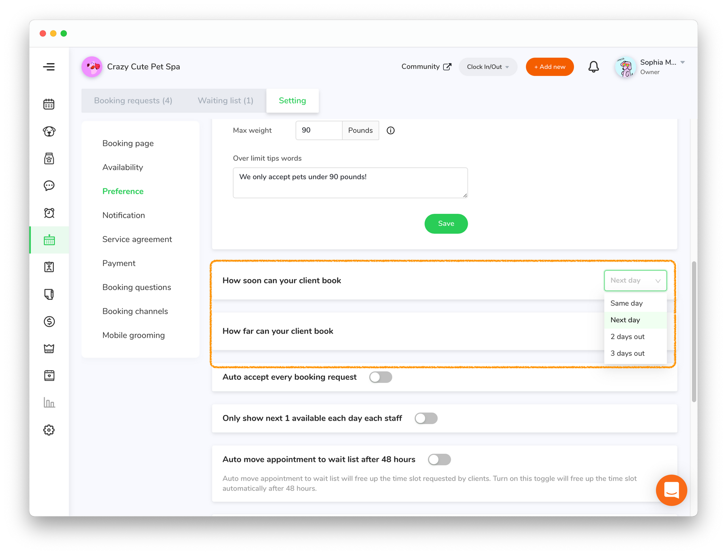Click the Crazy Cute Pet Spa logo

coord(92,67)
